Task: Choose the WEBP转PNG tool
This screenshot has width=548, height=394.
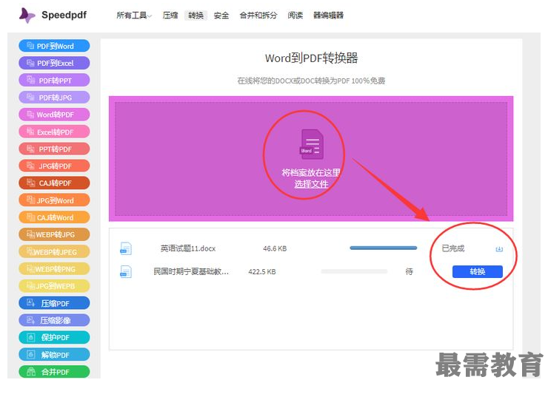Action: [x=54, y=269]
